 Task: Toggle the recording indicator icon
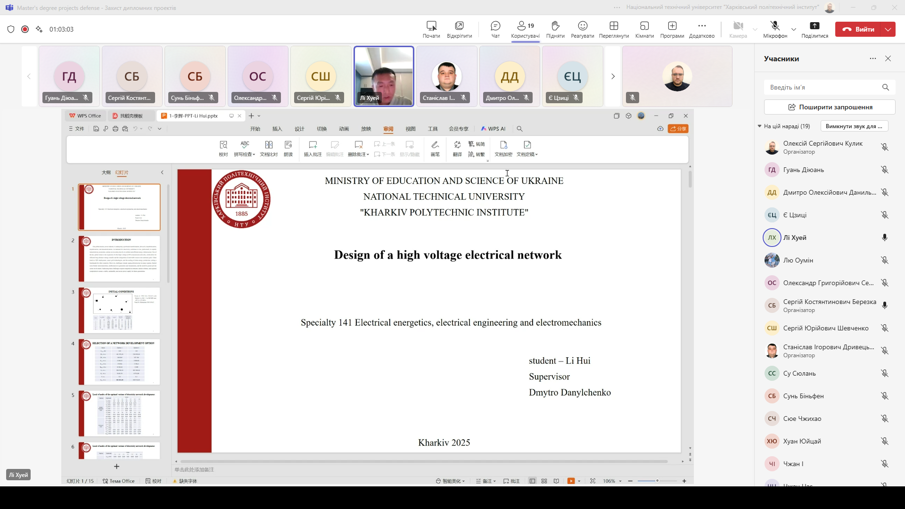coord(25,29)
